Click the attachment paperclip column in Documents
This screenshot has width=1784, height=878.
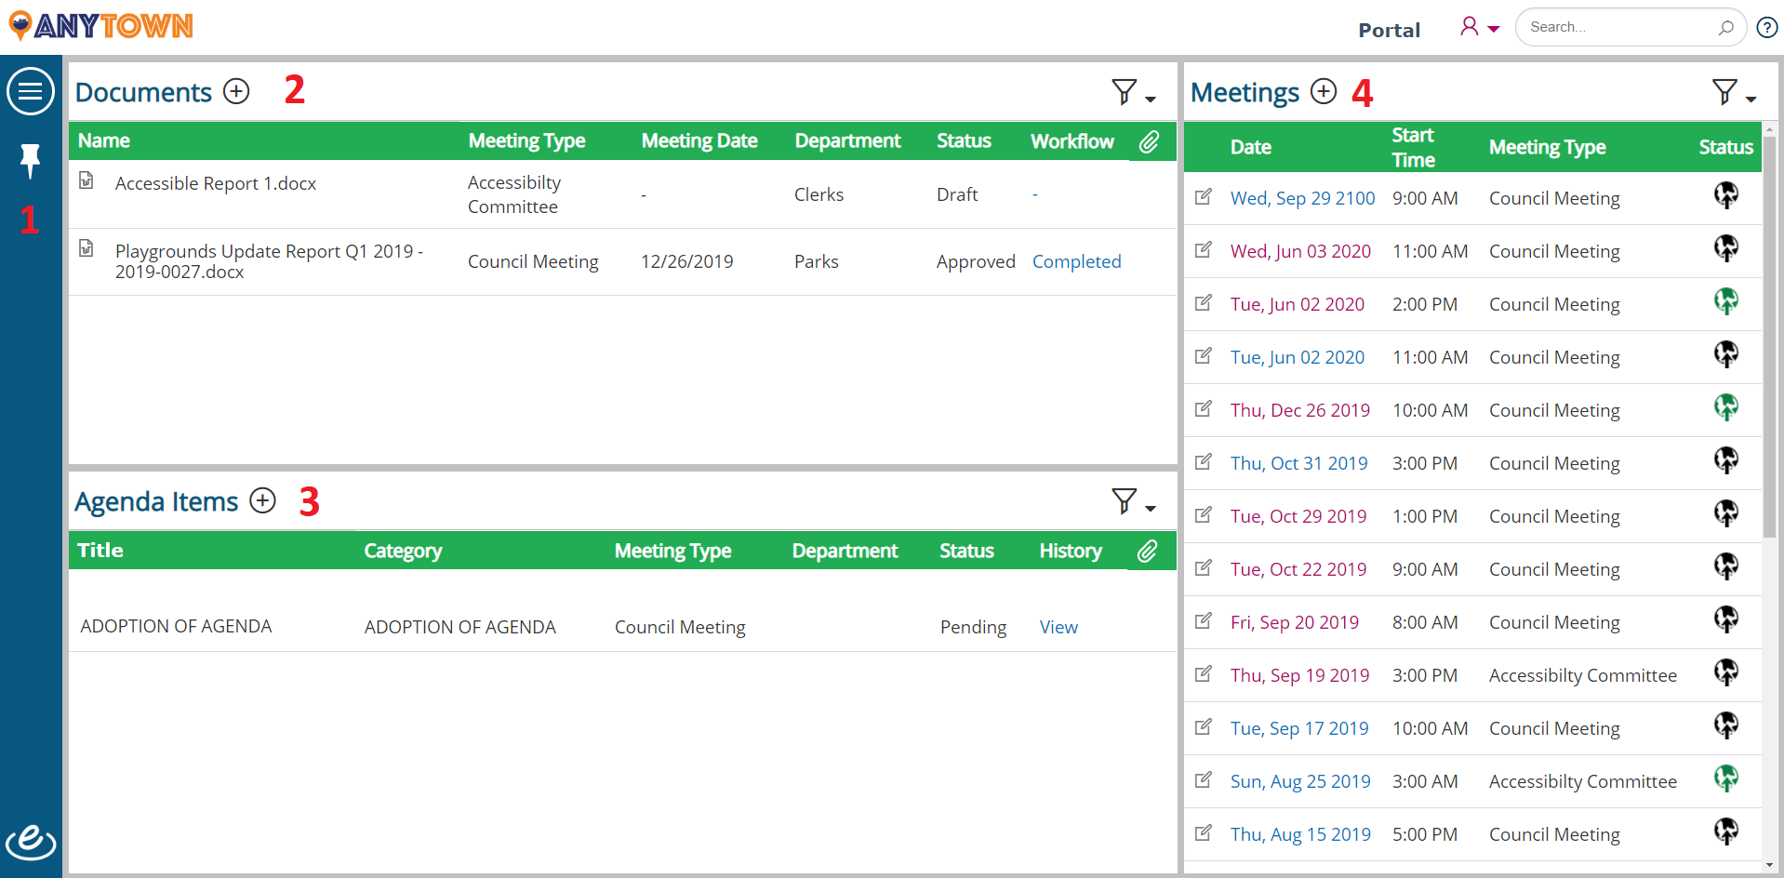(1150, 141)
